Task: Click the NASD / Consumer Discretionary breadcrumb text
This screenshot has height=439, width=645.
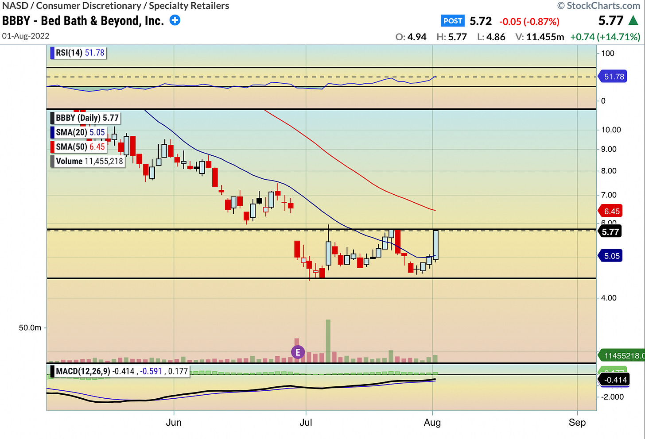Action: click(x=116, y=6)
